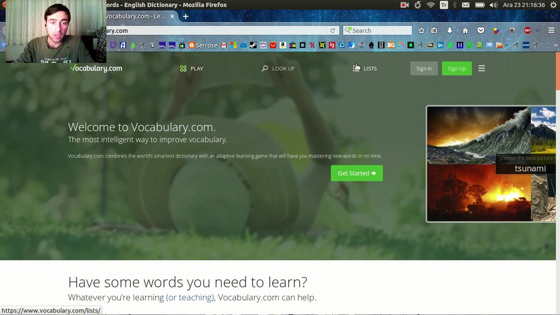560x315 pixels.
Task: Open the Bluetooth indicator icon
Action: (x=455, y=5)
